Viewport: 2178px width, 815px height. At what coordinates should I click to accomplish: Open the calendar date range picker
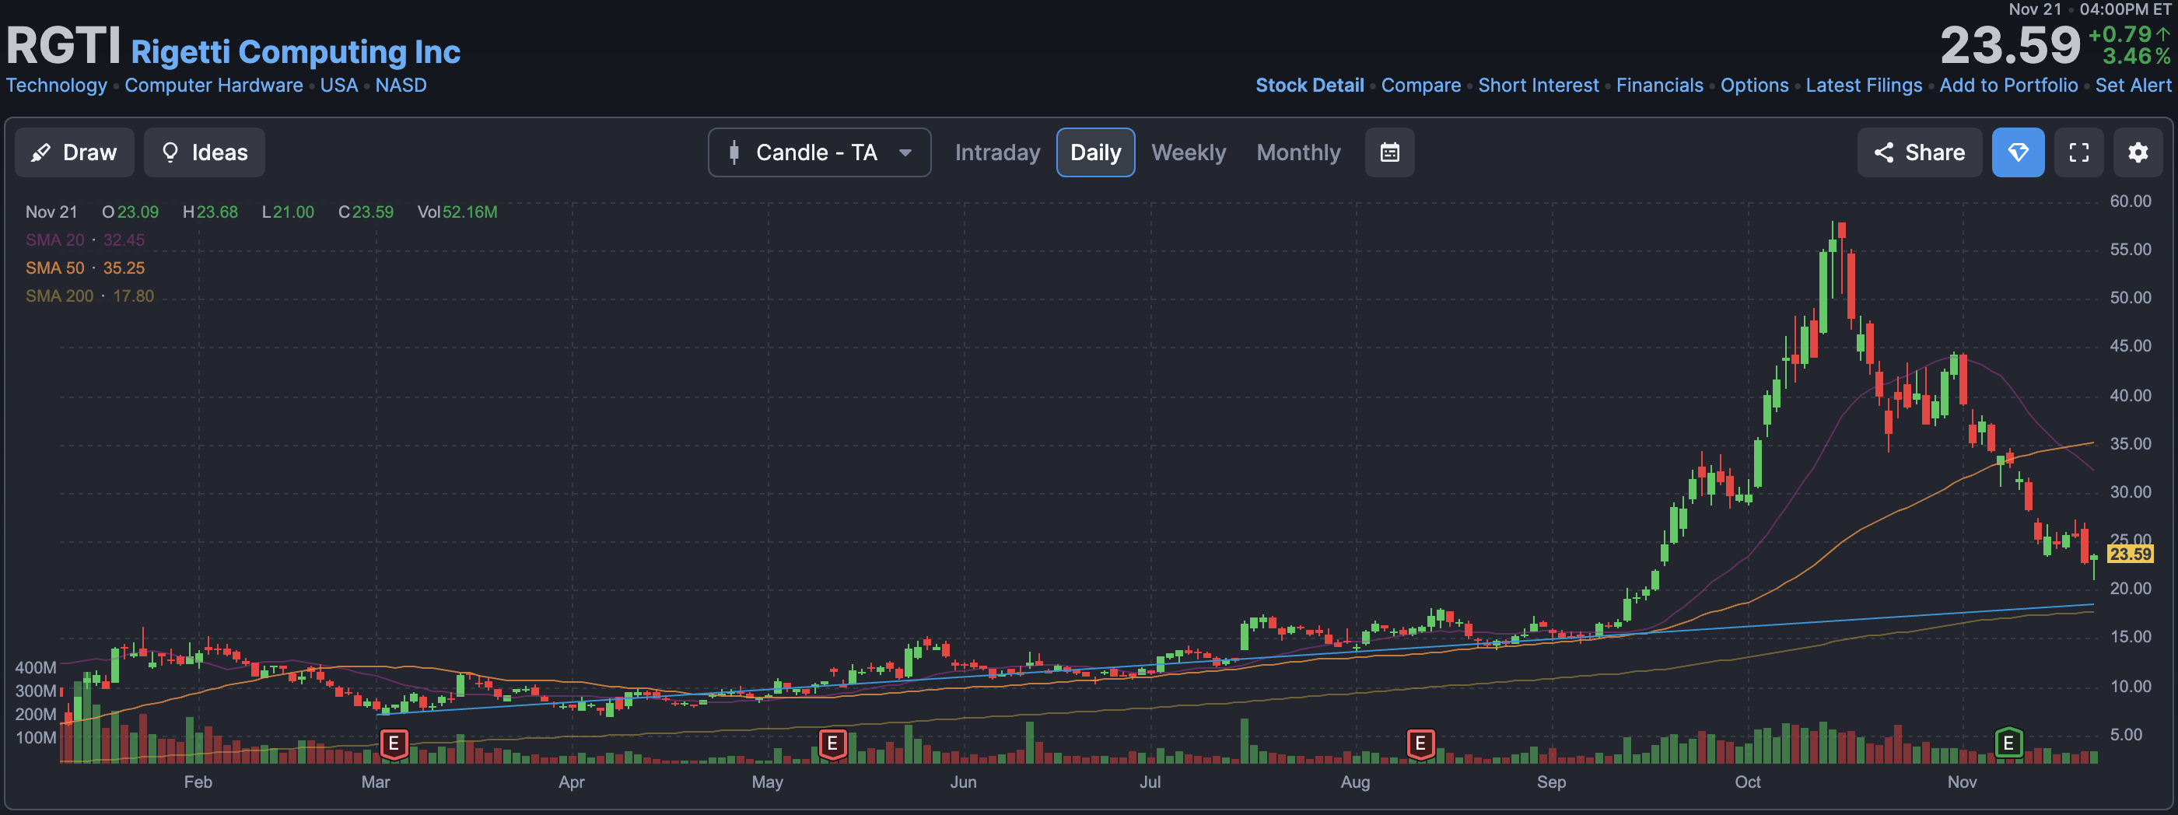pos(1389,152)
